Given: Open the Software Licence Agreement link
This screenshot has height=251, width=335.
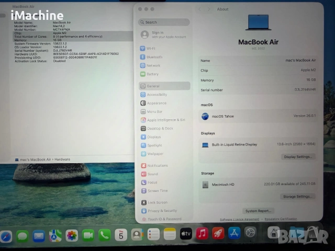Looking at the screenshot, I should click(x=240, y=219).
